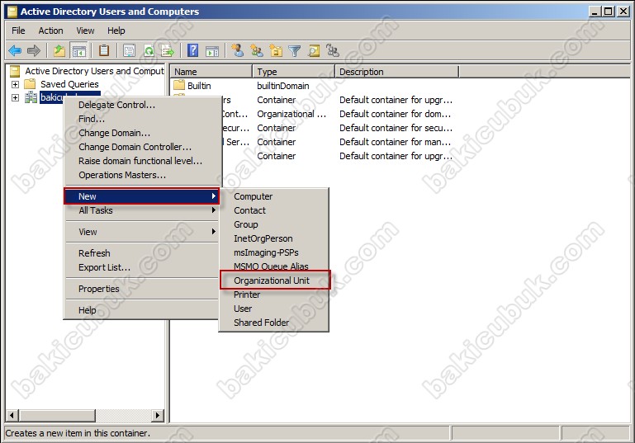Select the root Active Directory Users tree item
This screenshot has width=635, height=443.
click(94, 71)
